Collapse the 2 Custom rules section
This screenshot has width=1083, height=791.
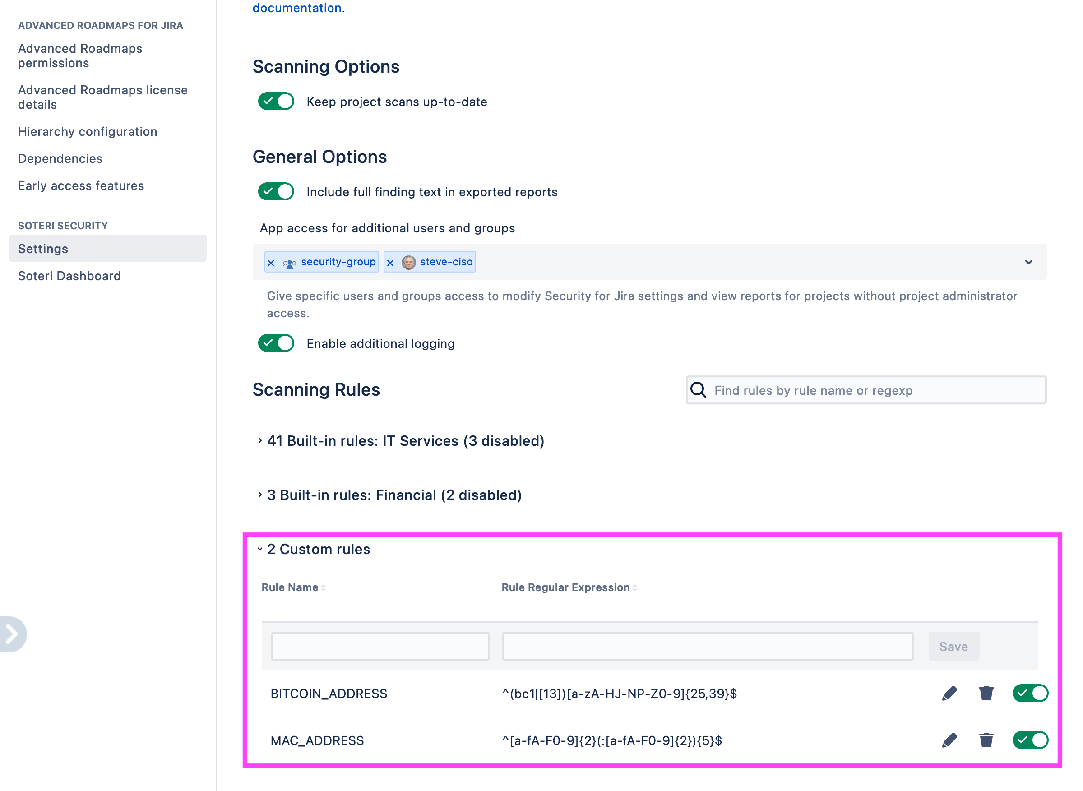click(x=318, y=549)
